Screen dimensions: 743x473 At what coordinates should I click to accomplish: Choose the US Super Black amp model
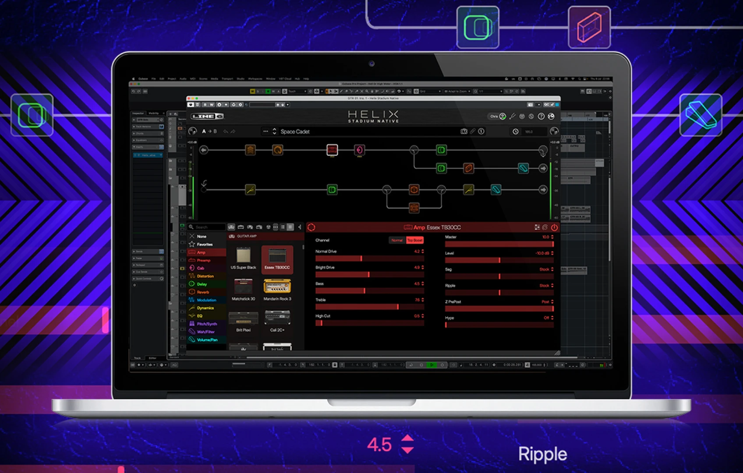click(x=243, y=258)
